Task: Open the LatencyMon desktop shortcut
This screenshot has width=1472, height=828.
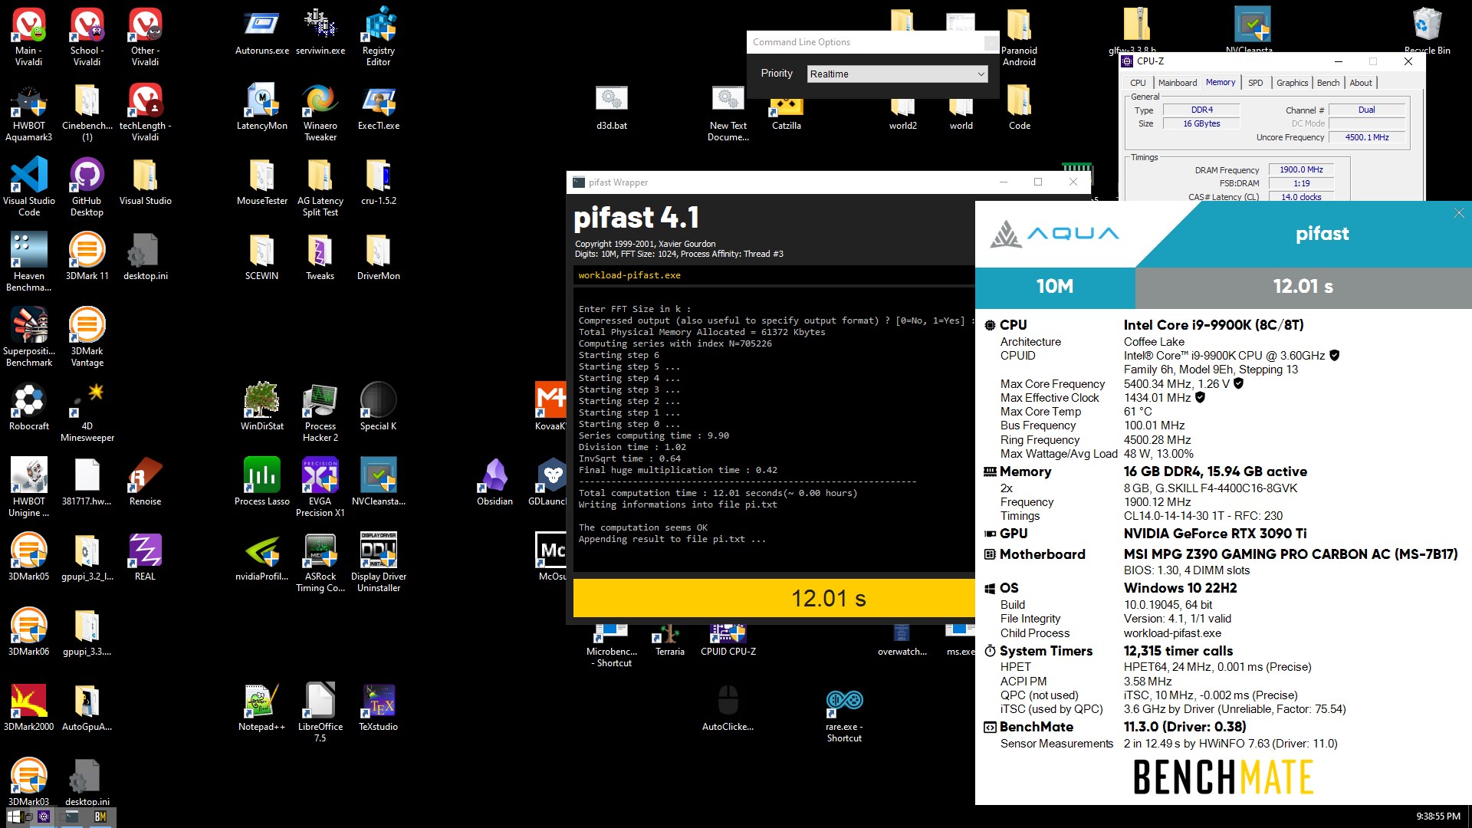Action: (x=262, y=106)
